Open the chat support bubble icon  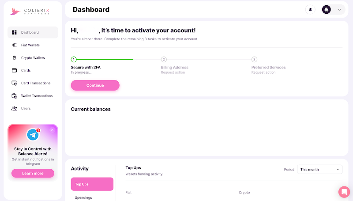click(x=344, y=192)
